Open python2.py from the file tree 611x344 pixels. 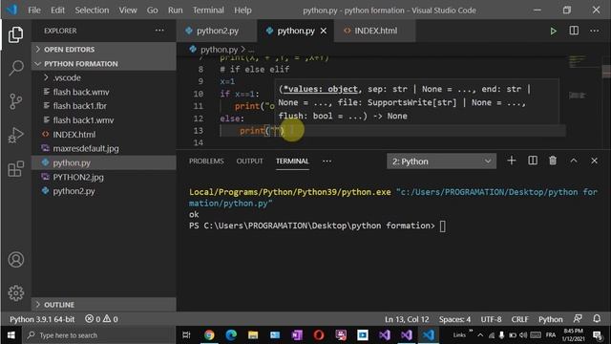104,191
